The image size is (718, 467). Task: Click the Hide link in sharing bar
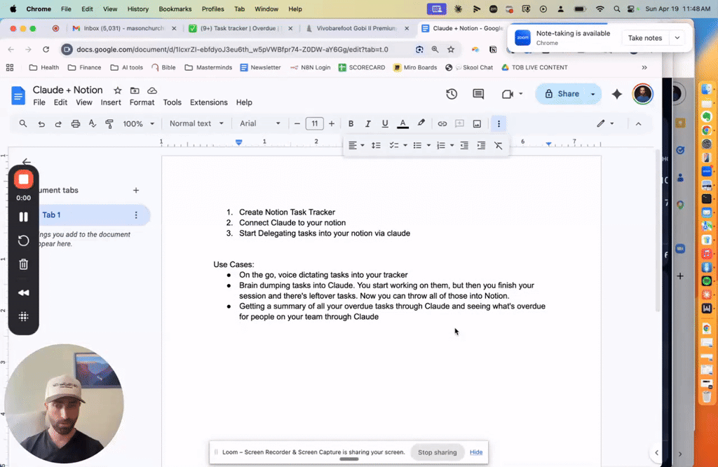[476, 452]
